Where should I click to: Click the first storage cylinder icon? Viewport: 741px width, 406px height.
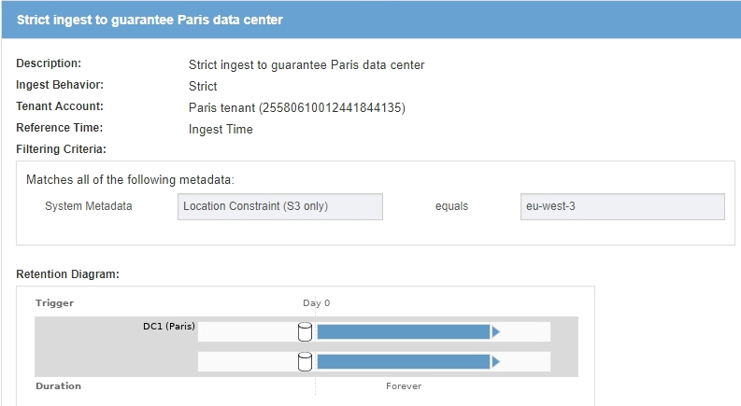305,331
